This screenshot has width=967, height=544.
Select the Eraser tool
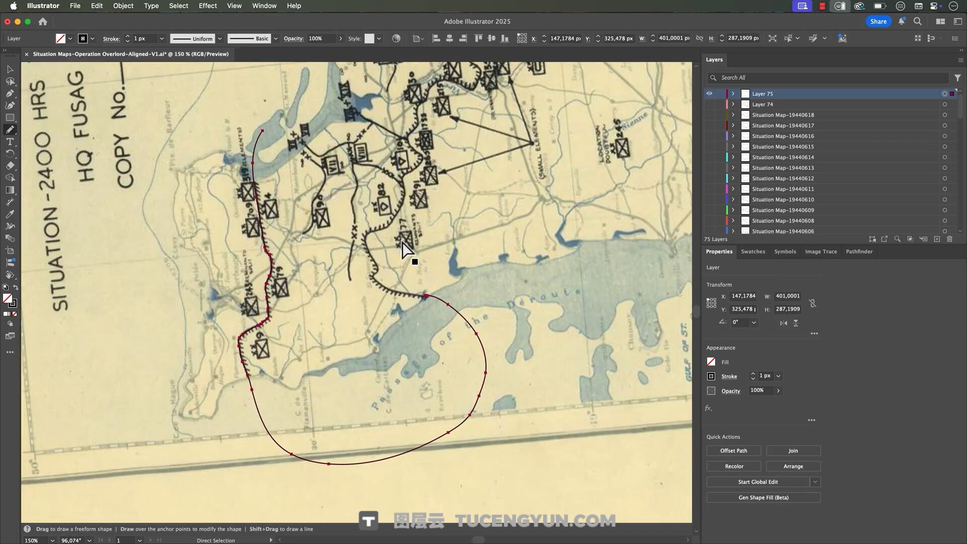10,166
